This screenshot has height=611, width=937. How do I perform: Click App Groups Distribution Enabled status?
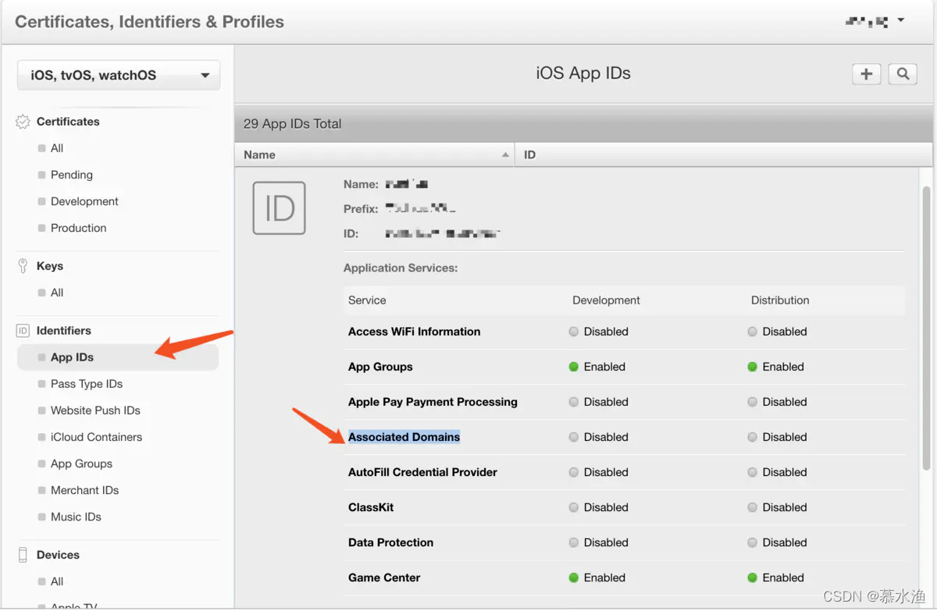(x=775, y=367)
